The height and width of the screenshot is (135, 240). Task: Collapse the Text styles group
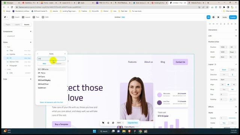[5, 47]
